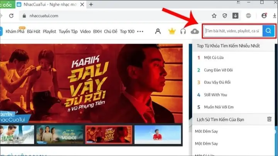
Task: Open the shield protection icon
Action: [225, 16]
